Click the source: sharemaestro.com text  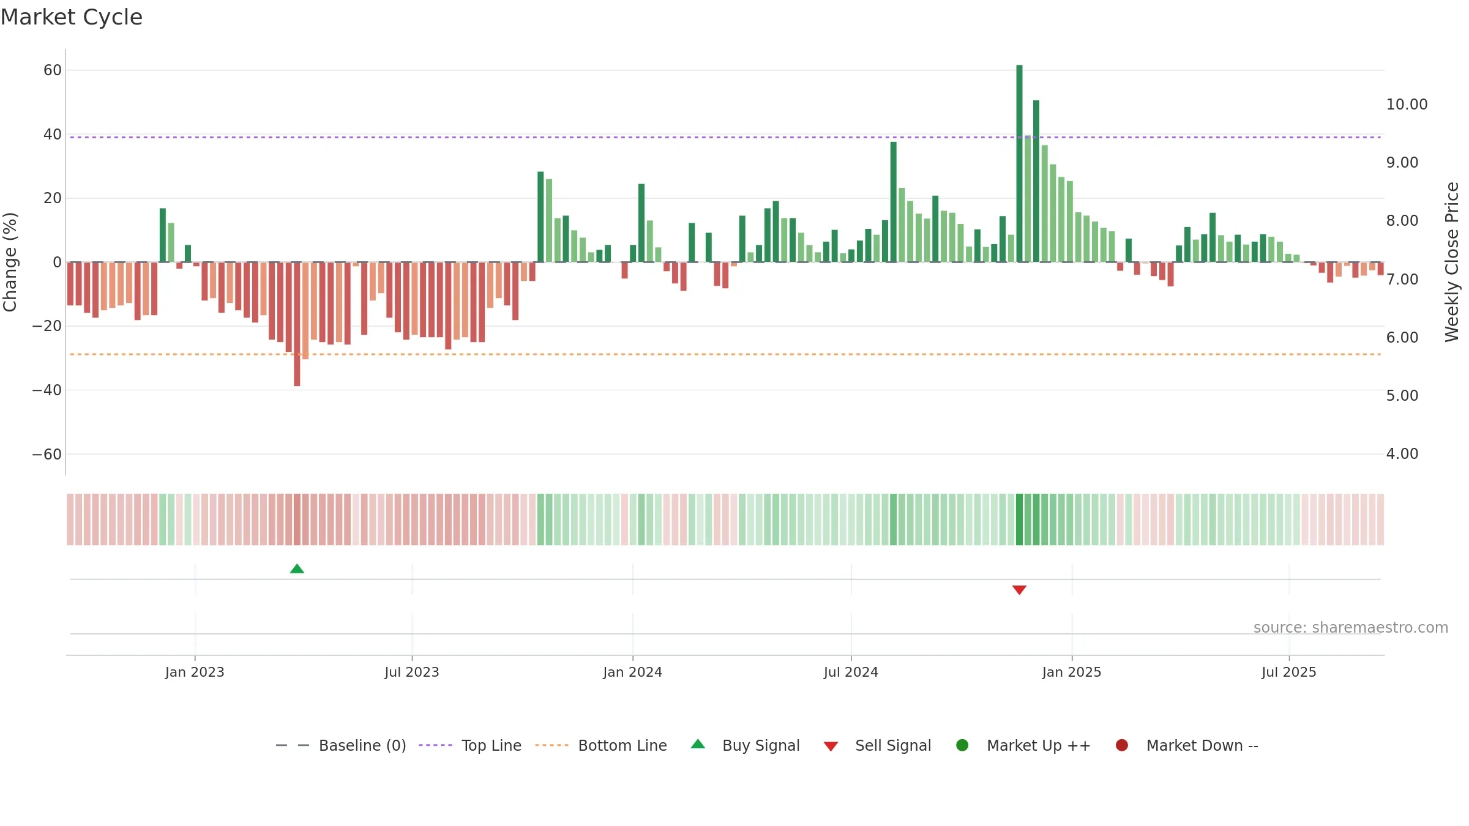pos(1351,628)
